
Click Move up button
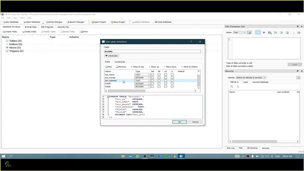coord(154,66)
